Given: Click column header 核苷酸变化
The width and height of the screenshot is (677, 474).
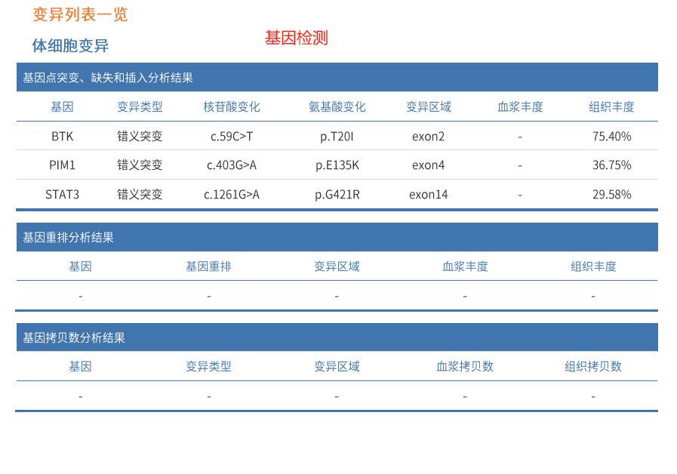Looking at the screenshot, I should click(x=232, y=106).
